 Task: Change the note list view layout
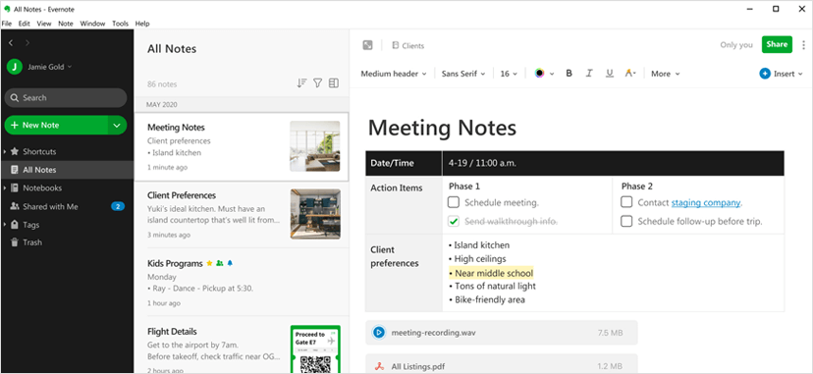point(334,82)
